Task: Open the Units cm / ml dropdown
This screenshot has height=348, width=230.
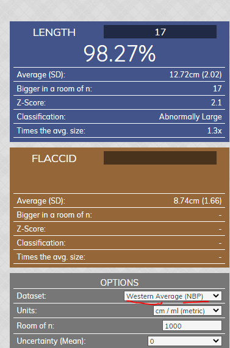Action: point(187,310)
